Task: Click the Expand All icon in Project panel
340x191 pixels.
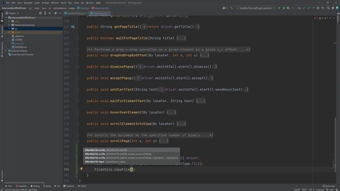Action: click(45, 13)
